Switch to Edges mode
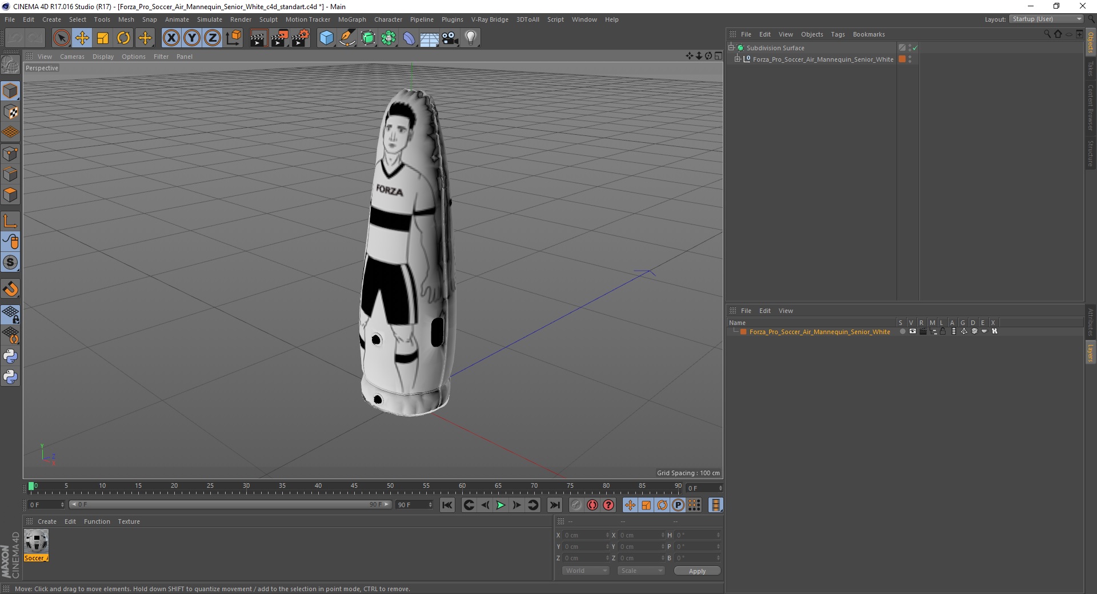 [10, 174]
